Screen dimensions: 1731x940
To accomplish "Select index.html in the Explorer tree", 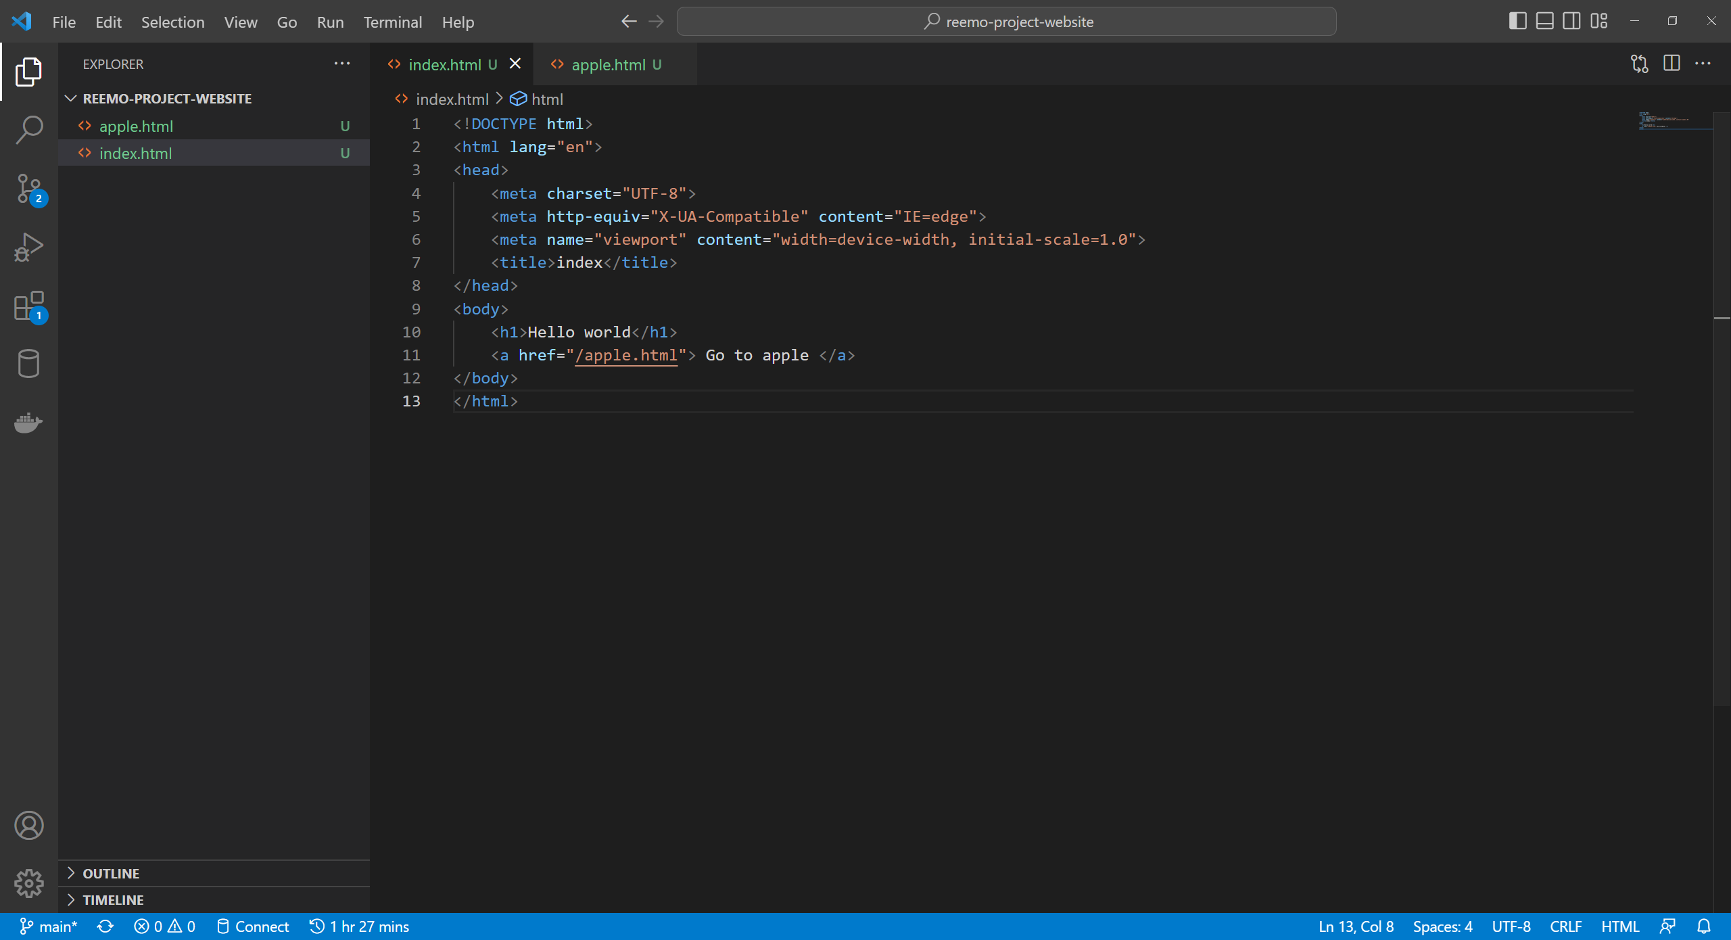I will [214, 154].
